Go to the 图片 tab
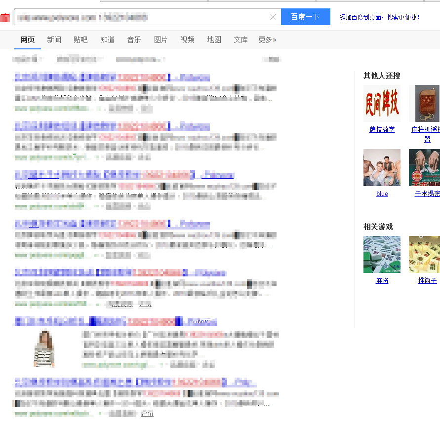The width and height of the screenshot is (440, 424). tap(160, 40)
